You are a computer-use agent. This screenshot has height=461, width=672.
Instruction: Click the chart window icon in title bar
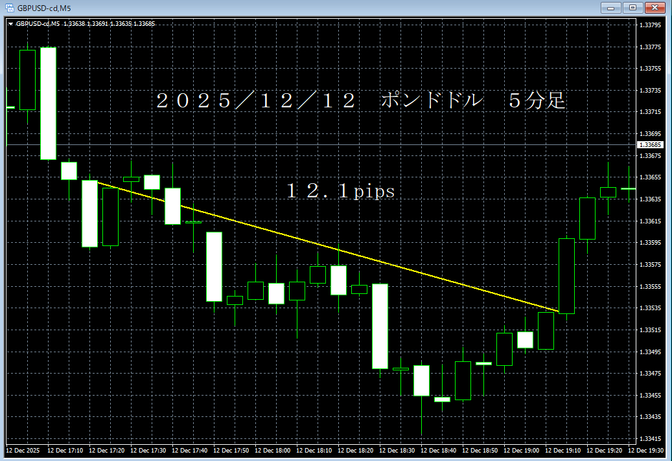click(x=10, y=8)
